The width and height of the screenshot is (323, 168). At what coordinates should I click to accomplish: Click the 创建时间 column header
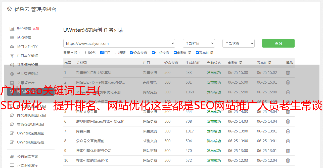(235, 63)
